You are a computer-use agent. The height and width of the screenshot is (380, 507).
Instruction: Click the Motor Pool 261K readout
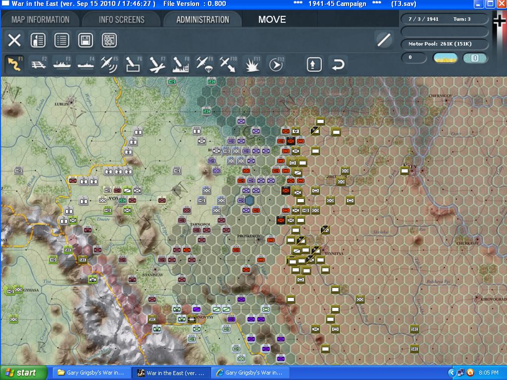pyautogui.click(x=445, y=44)
